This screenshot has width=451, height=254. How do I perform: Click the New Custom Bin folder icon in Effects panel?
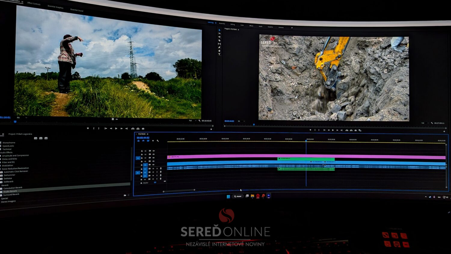(x=125, y=195)
